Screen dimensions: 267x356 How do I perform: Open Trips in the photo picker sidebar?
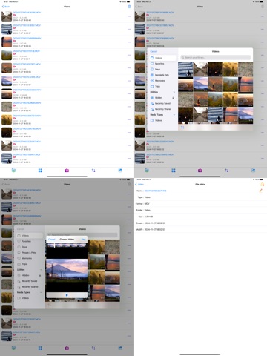click(x=157, y=86)
